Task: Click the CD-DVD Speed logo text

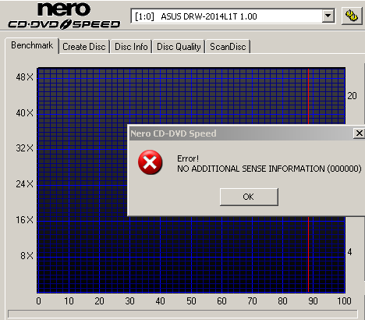Action: 64,24
